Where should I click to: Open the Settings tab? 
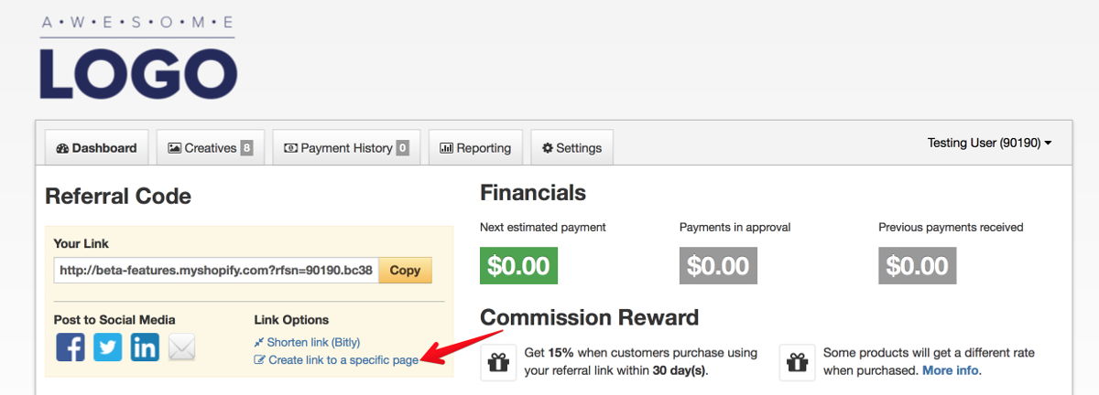click(x=571, y=148)
